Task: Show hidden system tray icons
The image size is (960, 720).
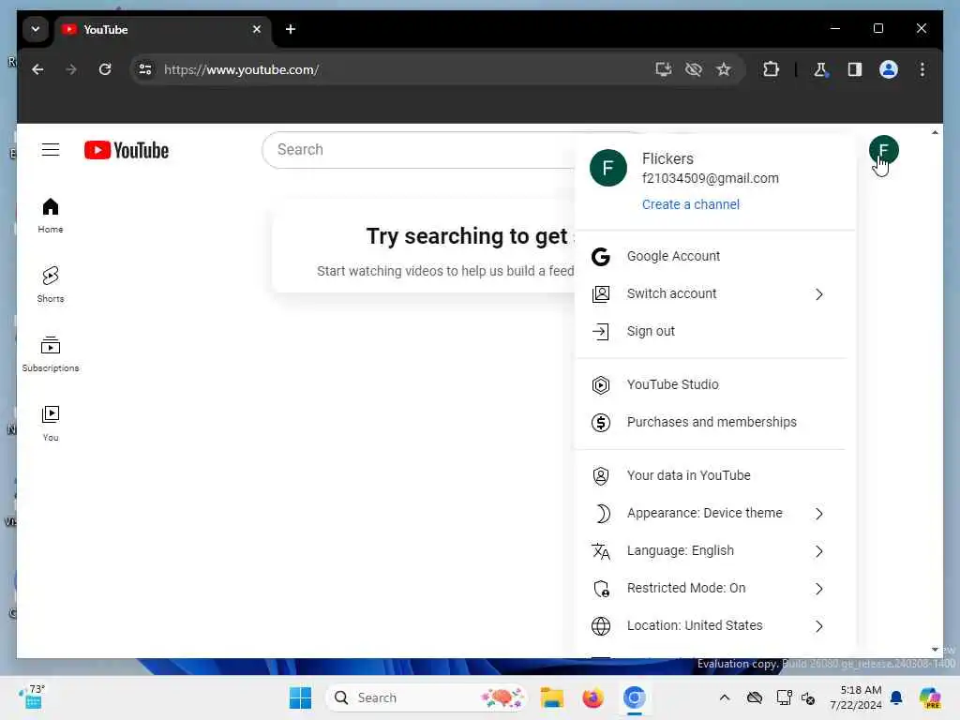Action: 725,697
